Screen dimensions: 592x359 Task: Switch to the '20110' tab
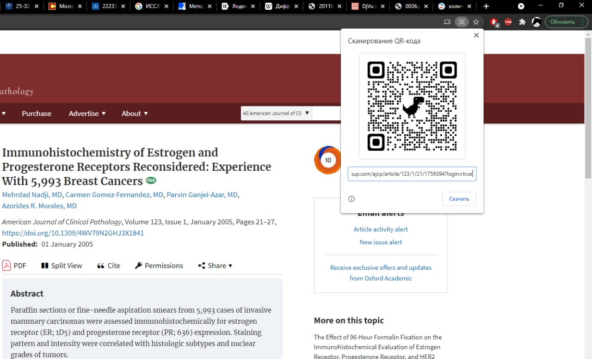(325, 6)
